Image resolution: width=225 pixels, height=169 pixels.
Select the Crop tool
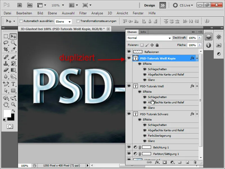(6, 49)
